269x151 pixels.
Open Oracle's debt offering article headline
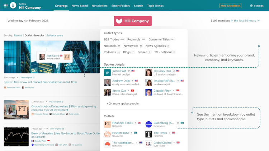(x=63, y=108)
